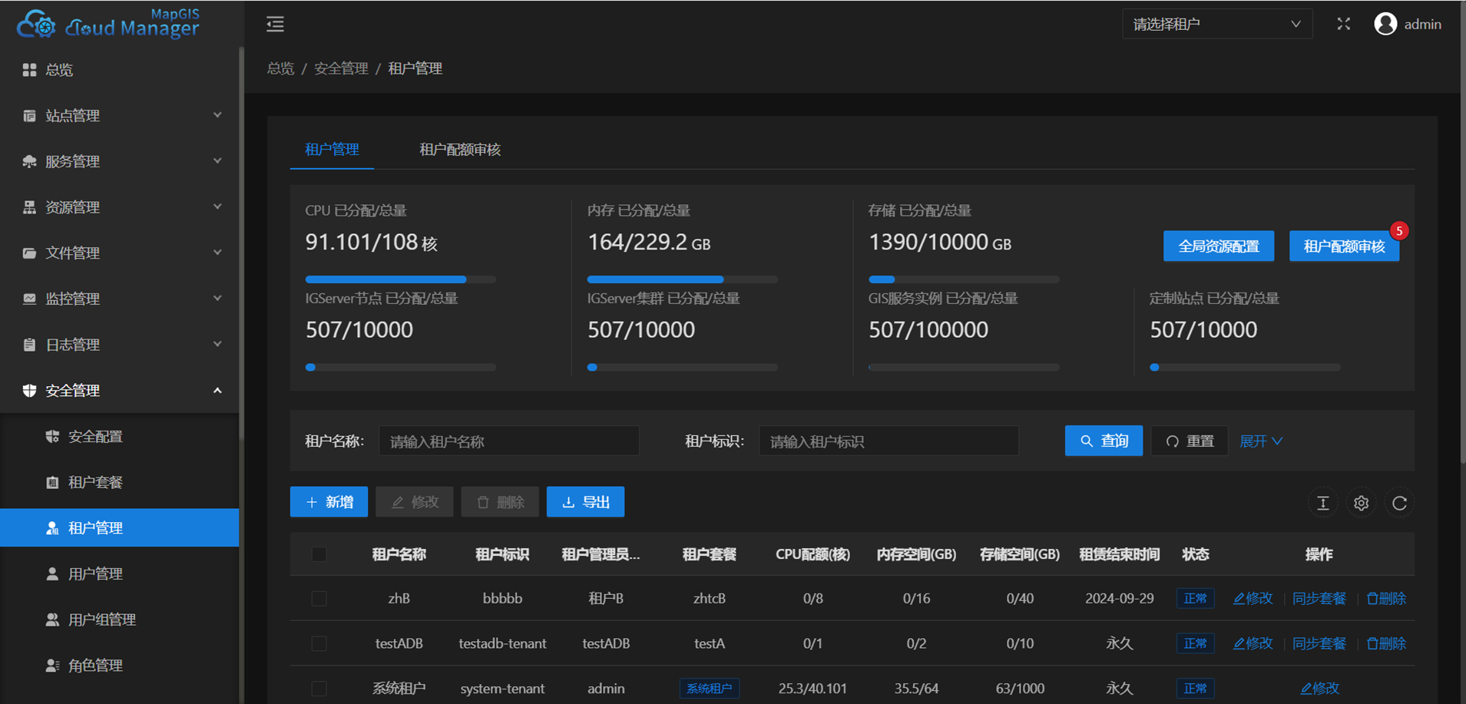Click the 全局资源配置 button
The image size is (1466, 704).
1218,246
